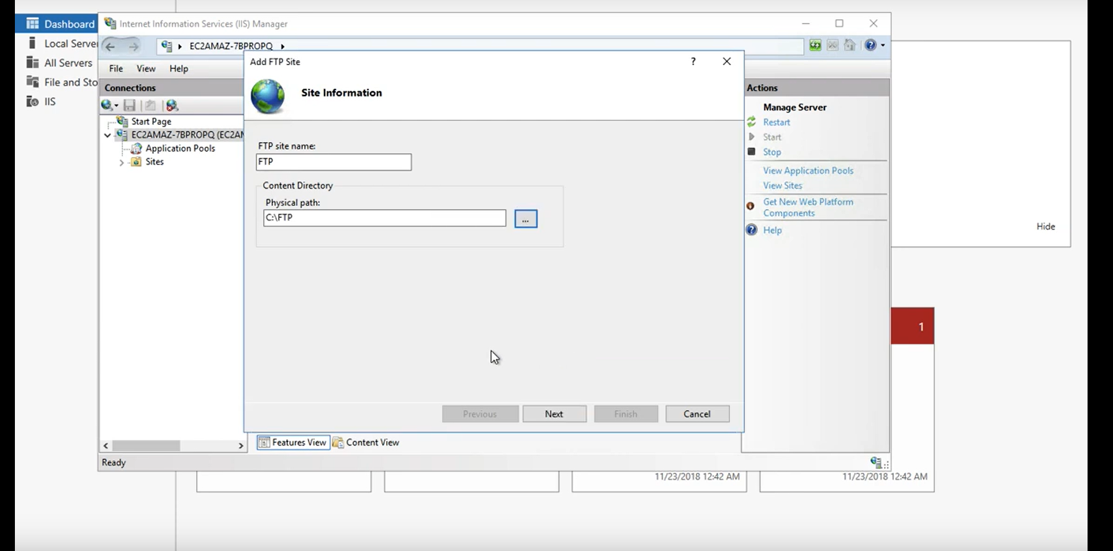
Task: Click the server icon in the address breadcrumb
Action: pyautogui.click(x=166, y=46)
